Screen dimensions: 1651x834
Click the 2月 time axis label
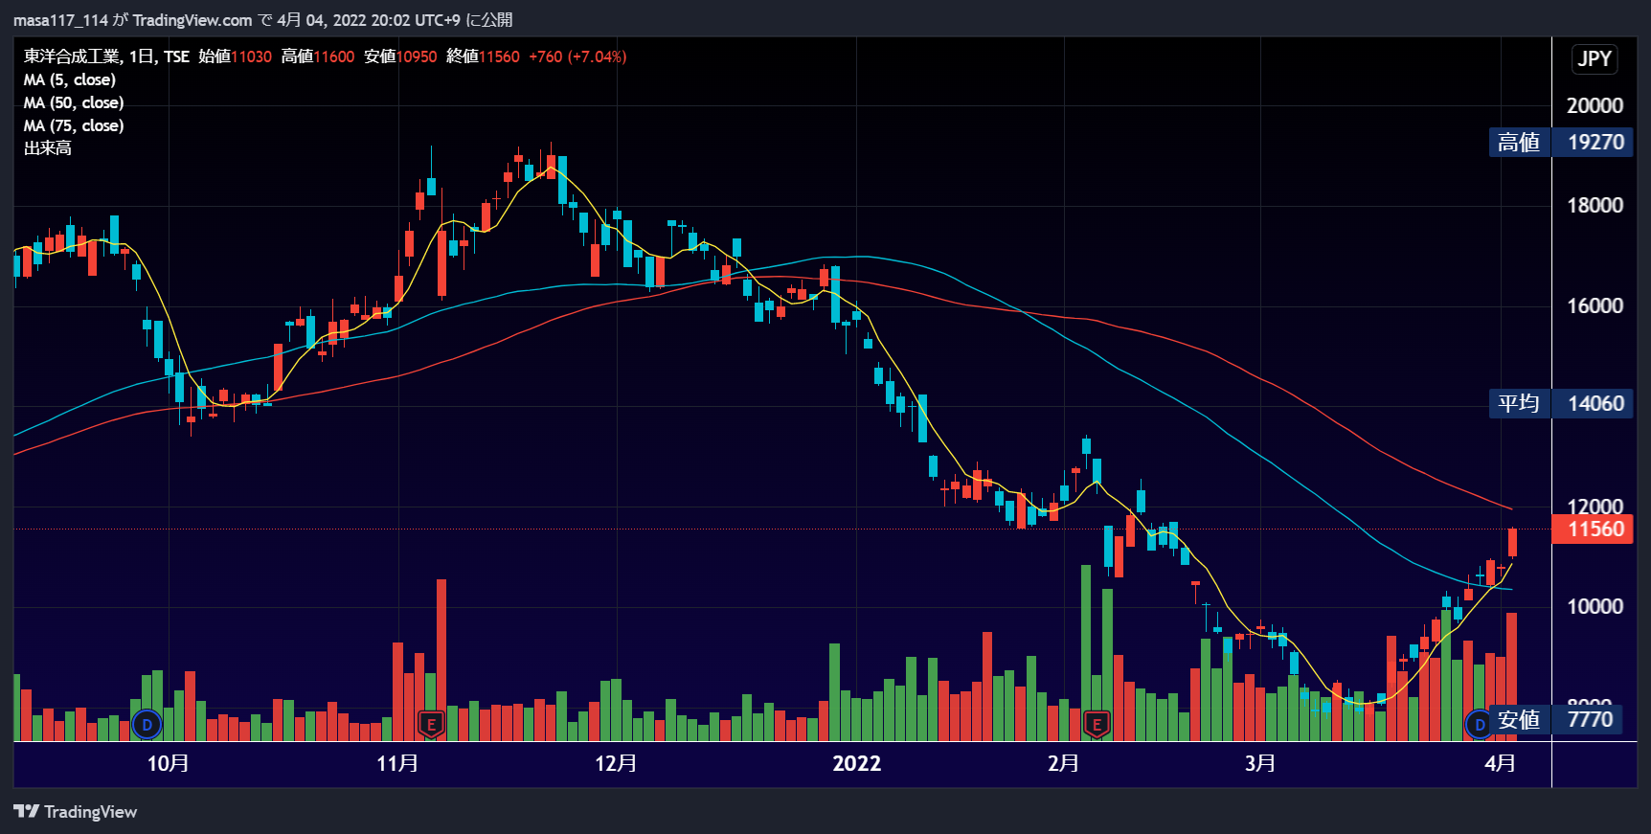click(x=1063, y=763)
